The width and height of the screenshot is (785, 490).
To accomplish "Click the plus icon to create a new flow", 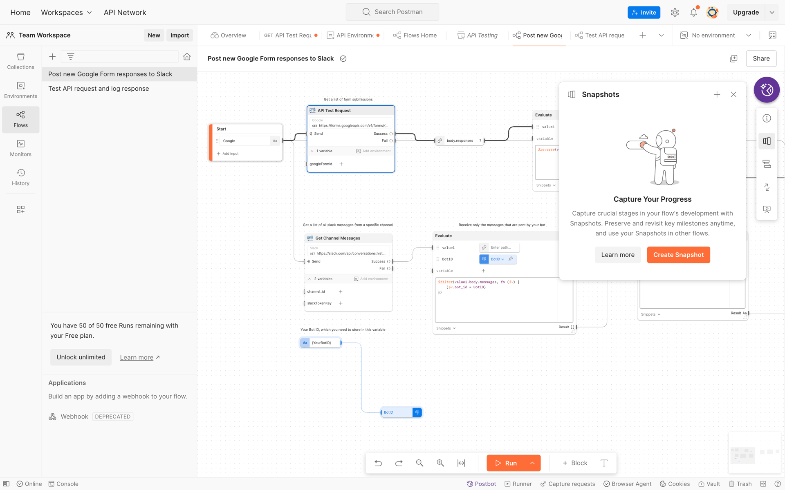I will pyautogui.click(x=52, y=56).
